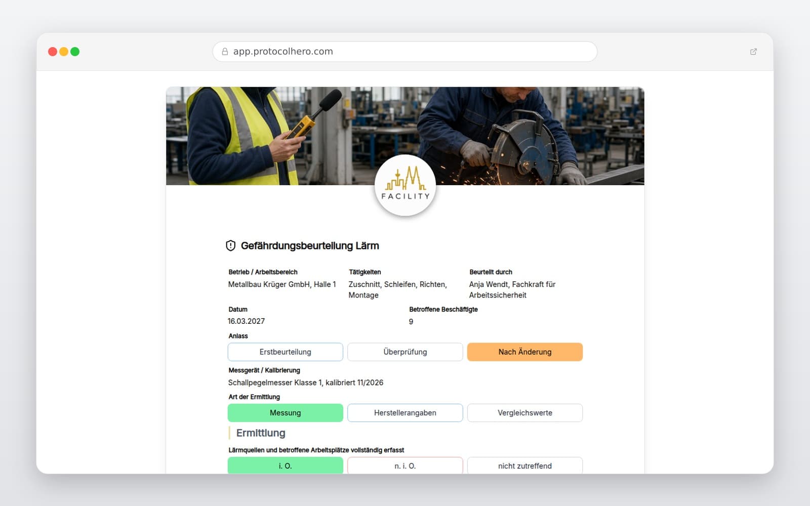The image size is (810, 506).
Task: Click the workshop header banner image
Action: coord(405,136)
